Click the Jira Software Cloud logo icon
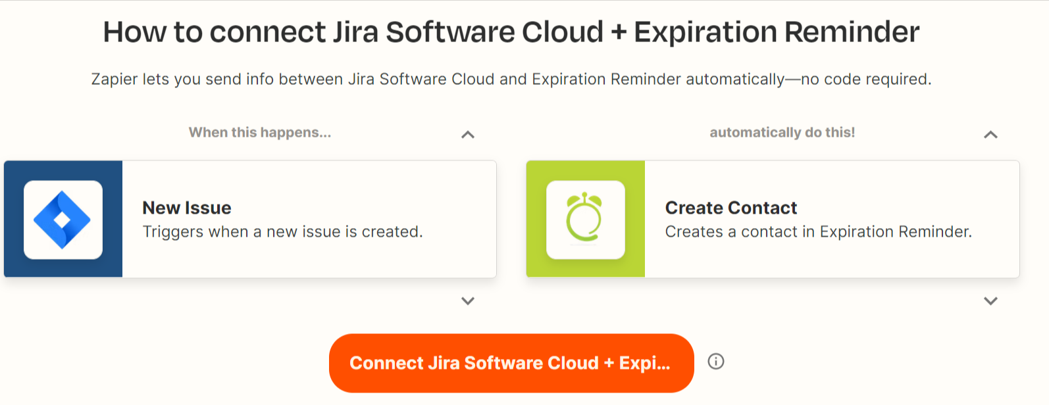Viewport: 1049px width, 405px height. pos(63,218)
